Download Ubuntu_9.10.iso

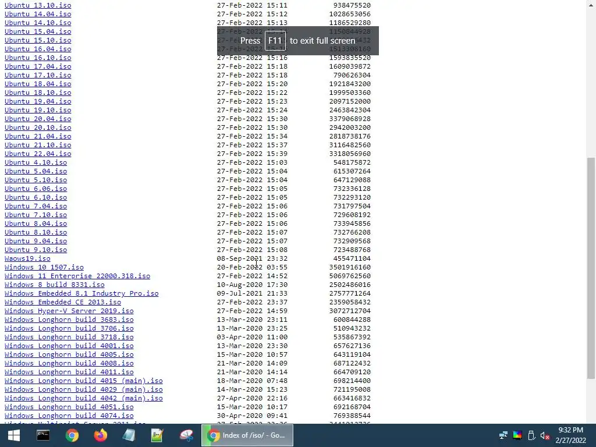click(36, 250)
